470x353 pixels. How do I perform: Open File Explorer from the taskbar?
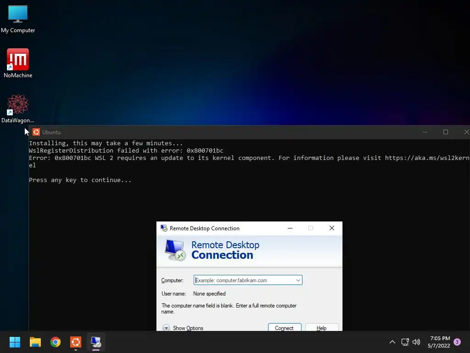click(x=35, y=342)
